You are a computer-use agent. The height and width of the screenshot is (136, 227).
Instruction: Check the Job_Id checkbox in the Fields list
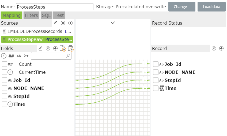4,80
